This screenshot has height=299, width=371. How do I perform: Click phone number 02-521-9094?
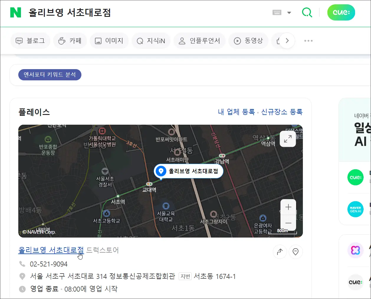pyautogui.click(x=49, y=264)
